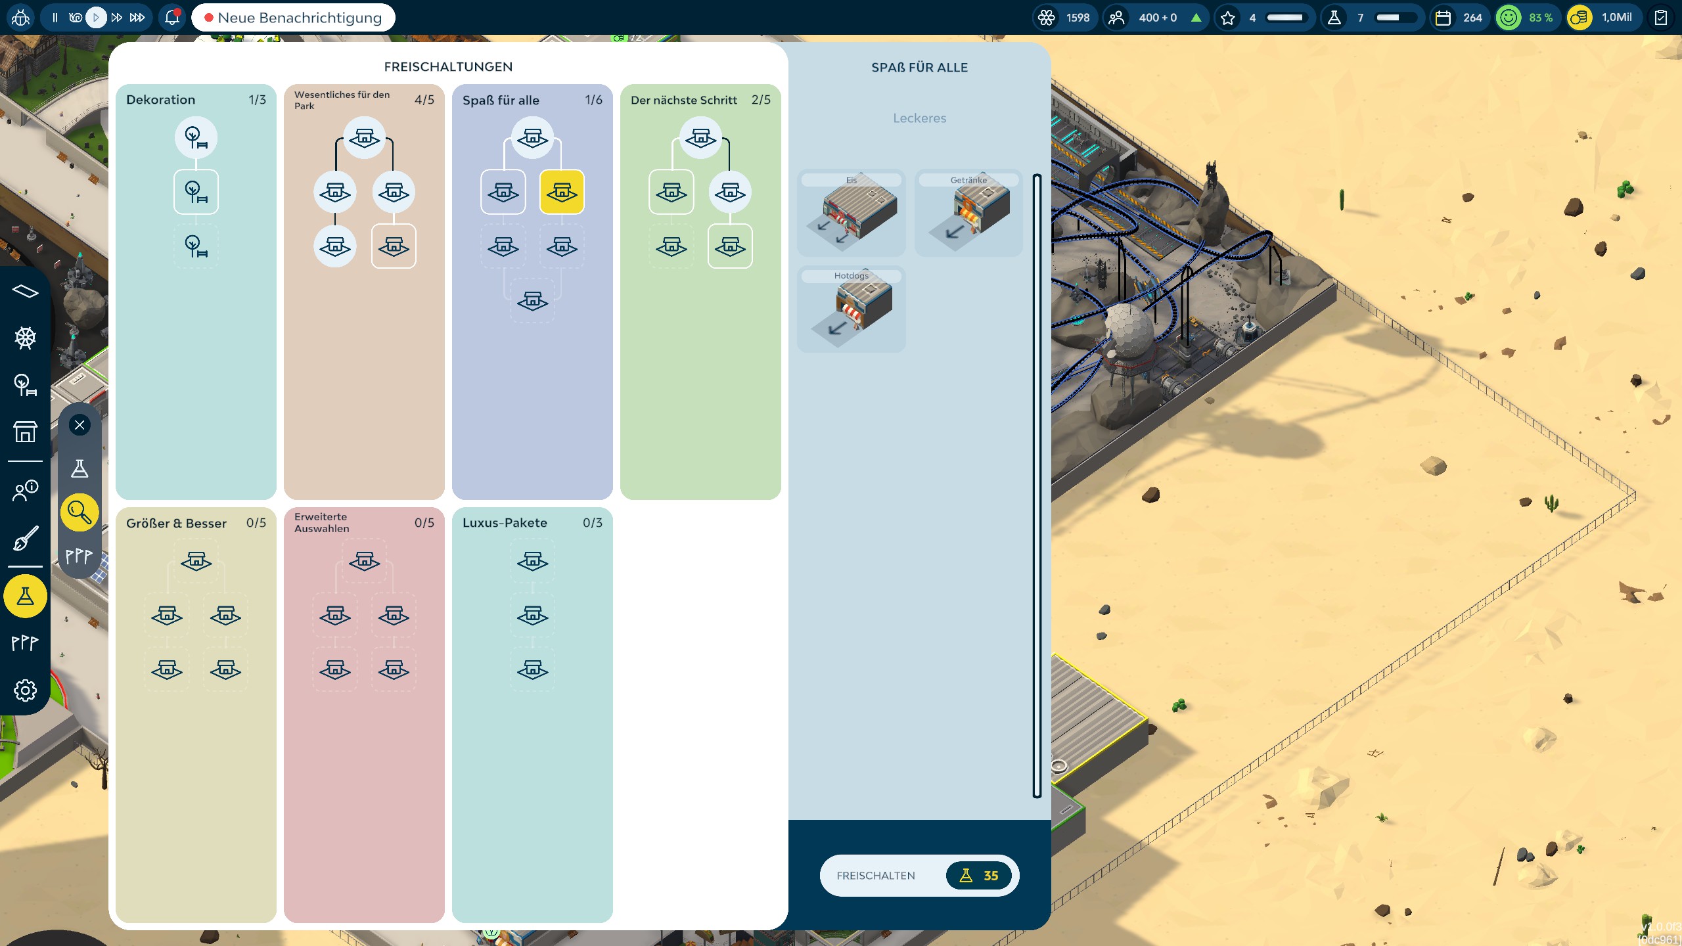Viewport: 1682px width, 946px height.
Task: Select top node of Luxus-Pakete tree
Action: point(532,561)
